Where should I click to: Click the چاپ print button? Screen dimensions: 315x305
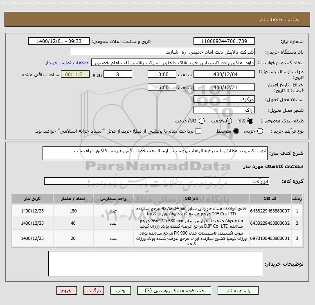[121, 291]
